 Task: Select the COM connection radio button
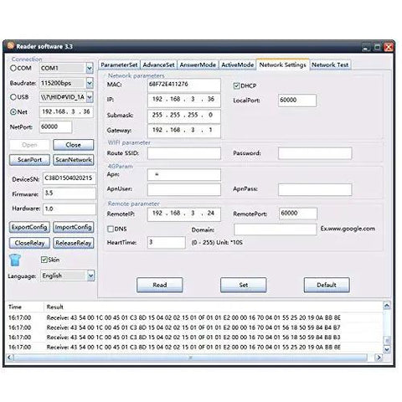[13, 68]
